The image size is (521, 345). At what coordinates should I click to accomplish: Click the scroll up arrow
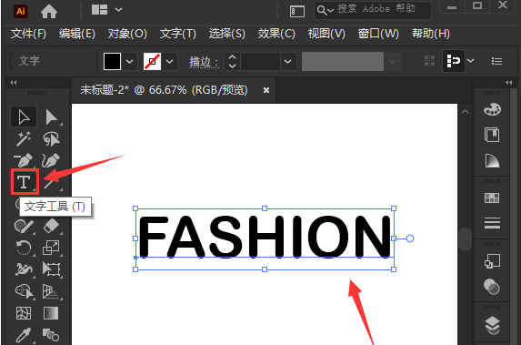point(466,112)
